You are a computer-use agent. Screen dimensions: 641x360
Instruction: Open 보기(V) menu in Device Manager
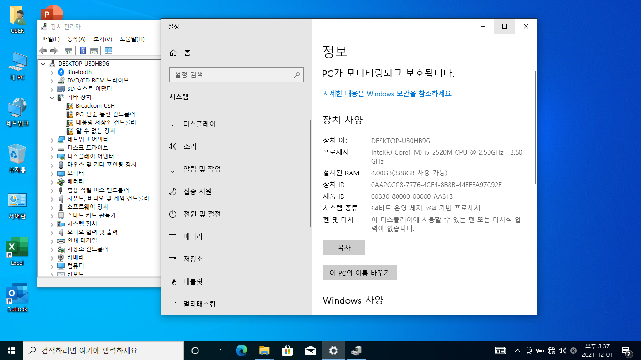coord(102,39)
